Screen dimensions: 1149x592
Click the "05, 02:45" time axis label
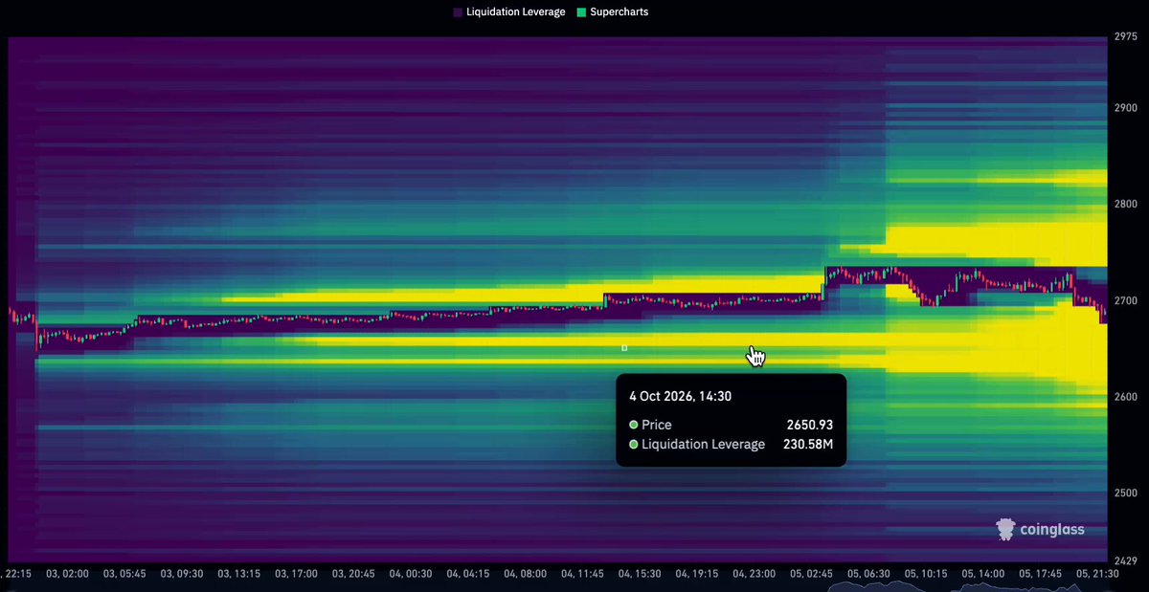click(x=812, y=574)
